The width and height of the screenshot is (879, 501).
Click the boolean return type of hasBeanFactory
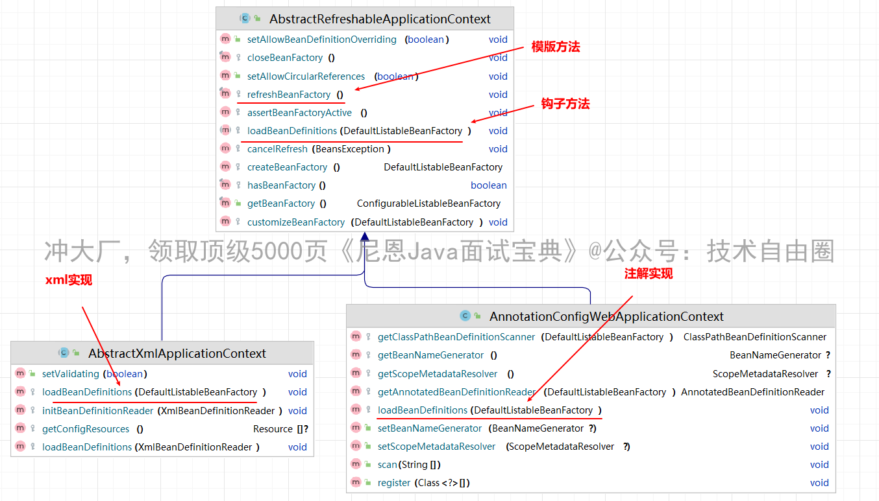[488, 185]
